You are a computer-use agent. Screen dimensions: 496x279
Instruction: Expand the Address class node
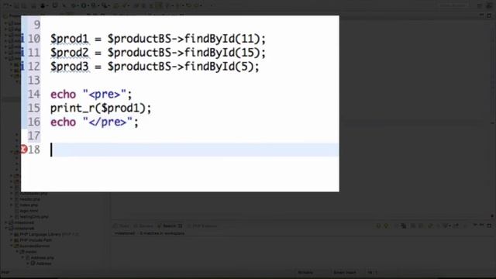[x=29, y=263]
